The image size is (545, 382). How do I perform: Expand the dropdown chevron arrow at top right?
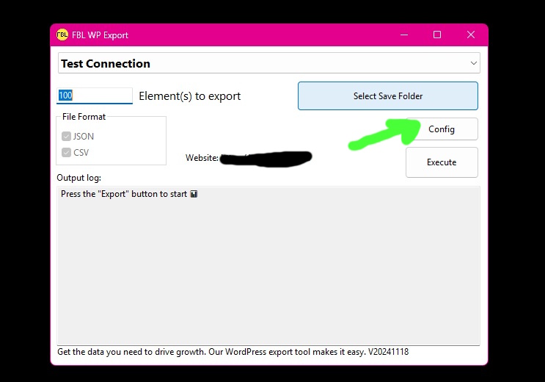pos(473,64)
